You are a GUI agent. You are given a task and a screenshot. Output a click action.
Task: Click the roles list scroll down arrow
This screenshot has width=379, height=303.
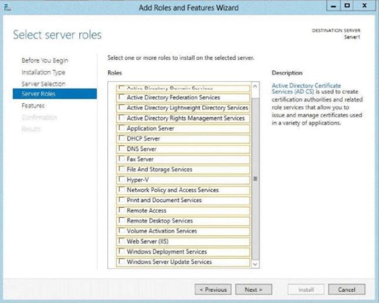(255, 264)
